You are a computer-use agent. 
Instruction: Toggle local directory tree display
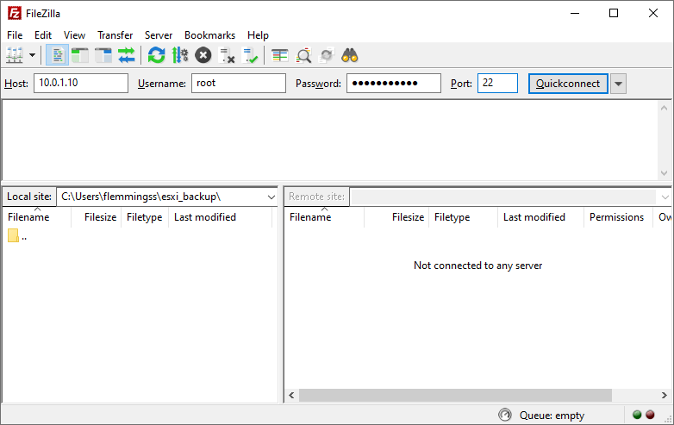tap(80, 55)
